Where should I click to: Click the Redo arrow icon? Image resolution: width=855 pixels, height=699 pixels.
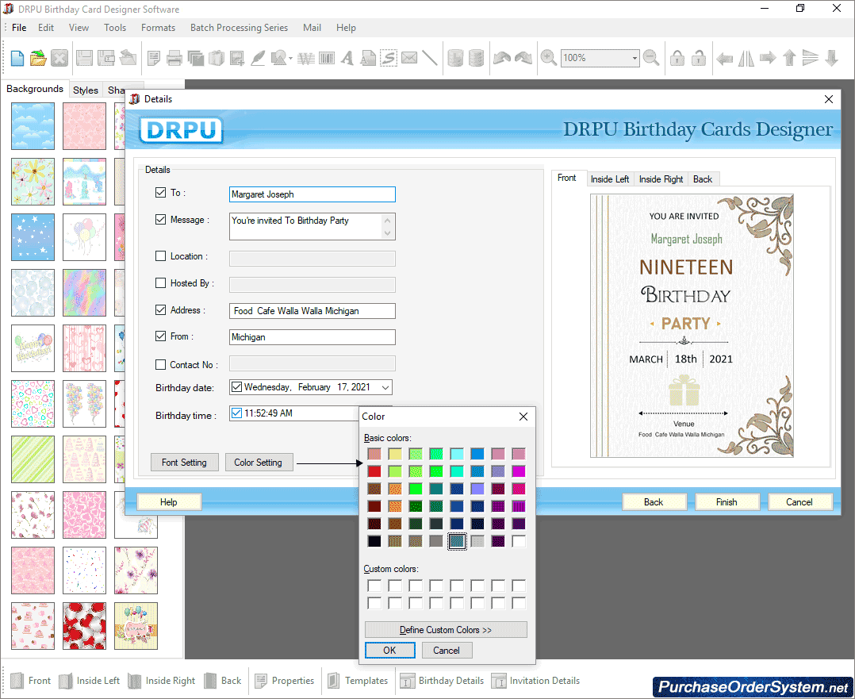coord(523,58)
